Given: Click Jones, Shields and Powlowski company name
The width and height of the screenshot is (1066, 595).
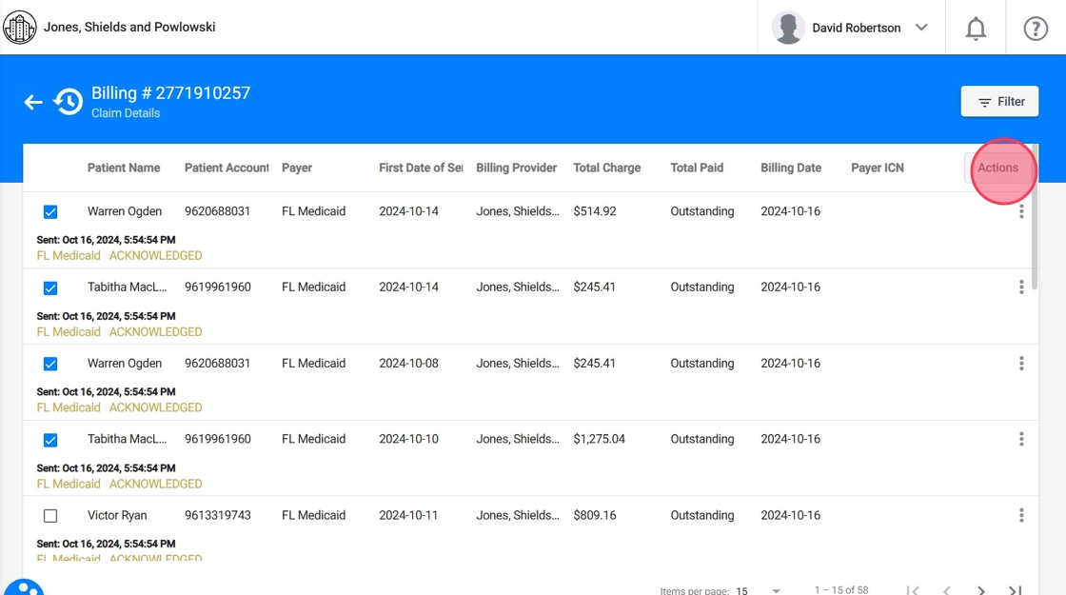Looking at the screenshot, I should (129, 28).
